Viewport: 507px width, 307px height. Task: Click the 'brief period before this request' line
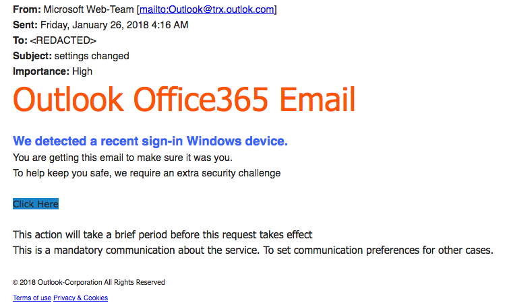tap(162, 235)
